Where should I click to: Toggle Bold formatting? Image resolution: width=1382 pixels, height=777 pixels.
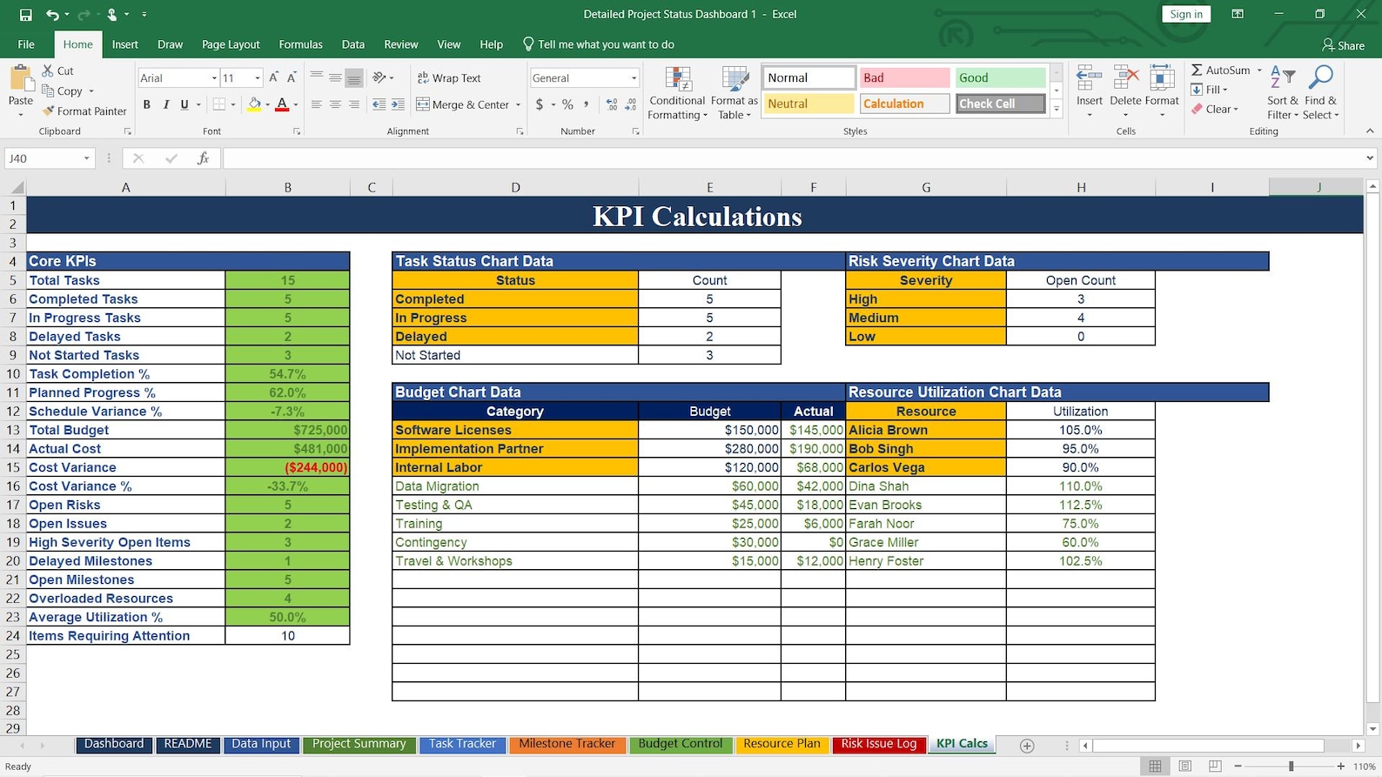point(146,104)
